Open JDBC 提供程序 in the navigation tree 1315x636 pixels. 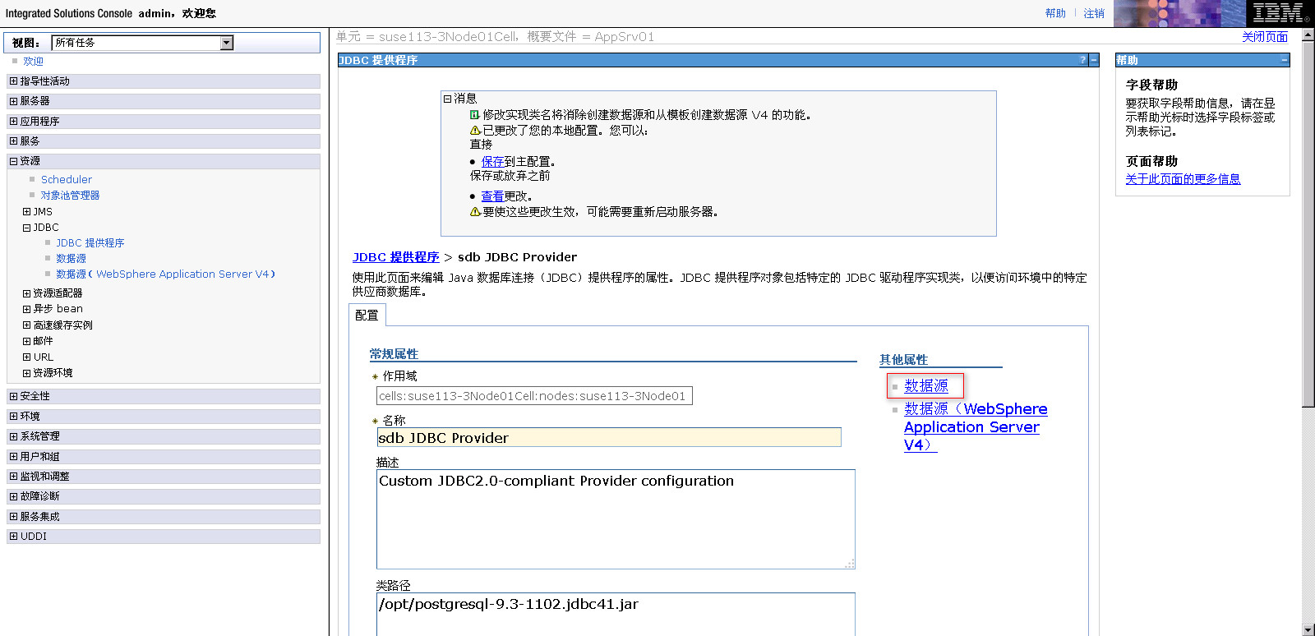(90, 243)
